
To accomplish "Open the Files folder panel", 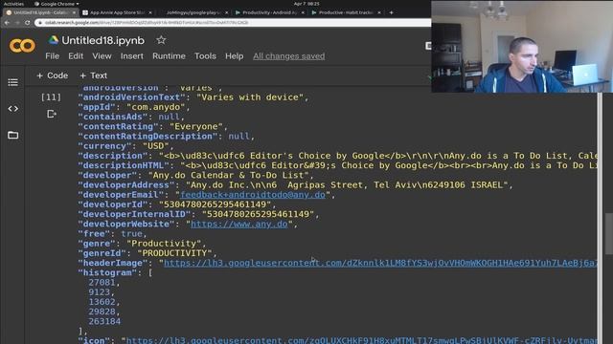I will point(12,135).
